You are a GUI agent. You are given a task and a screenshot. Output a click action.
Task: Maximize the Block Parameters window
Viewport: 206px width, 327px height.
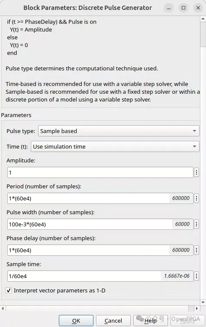pyautogui.click(x=183, y=8)
